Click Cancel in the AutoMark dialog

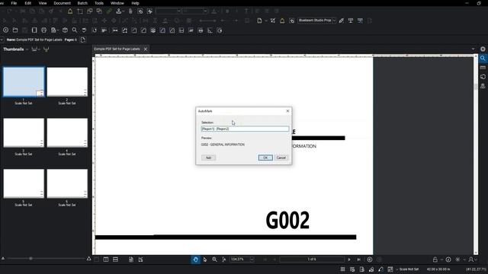click(281, 158)
